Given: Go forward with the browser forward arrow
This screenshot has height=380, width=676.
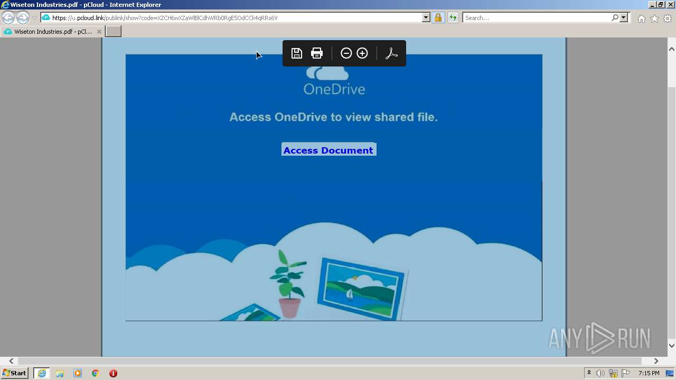Looking at the screenshot, I should (x=23, y=18).
